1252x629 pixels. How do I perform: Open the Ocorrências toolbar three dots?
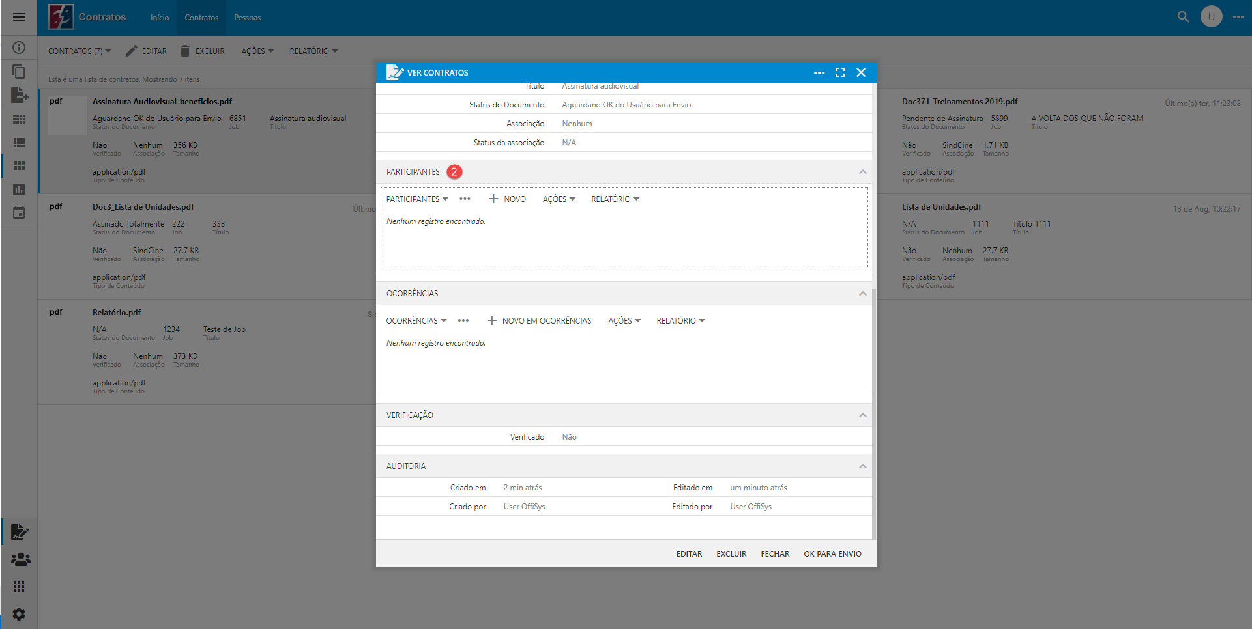pos(463,320)
